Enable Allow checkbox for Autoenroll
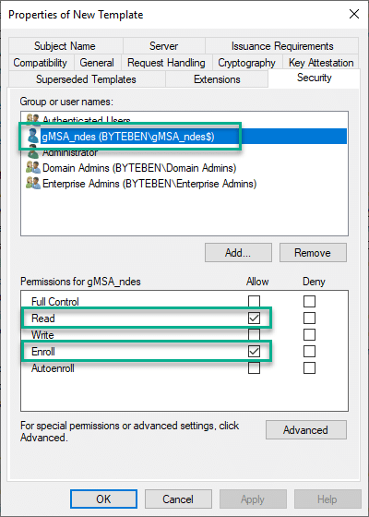The image size is (369, 517). coord(254,368)
